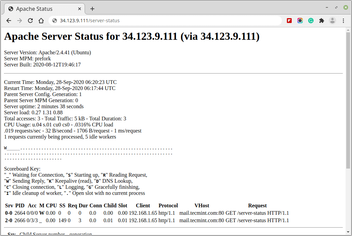
Task: Click the Server Version Apache/2.4.41 line
Action: (47, 53)
